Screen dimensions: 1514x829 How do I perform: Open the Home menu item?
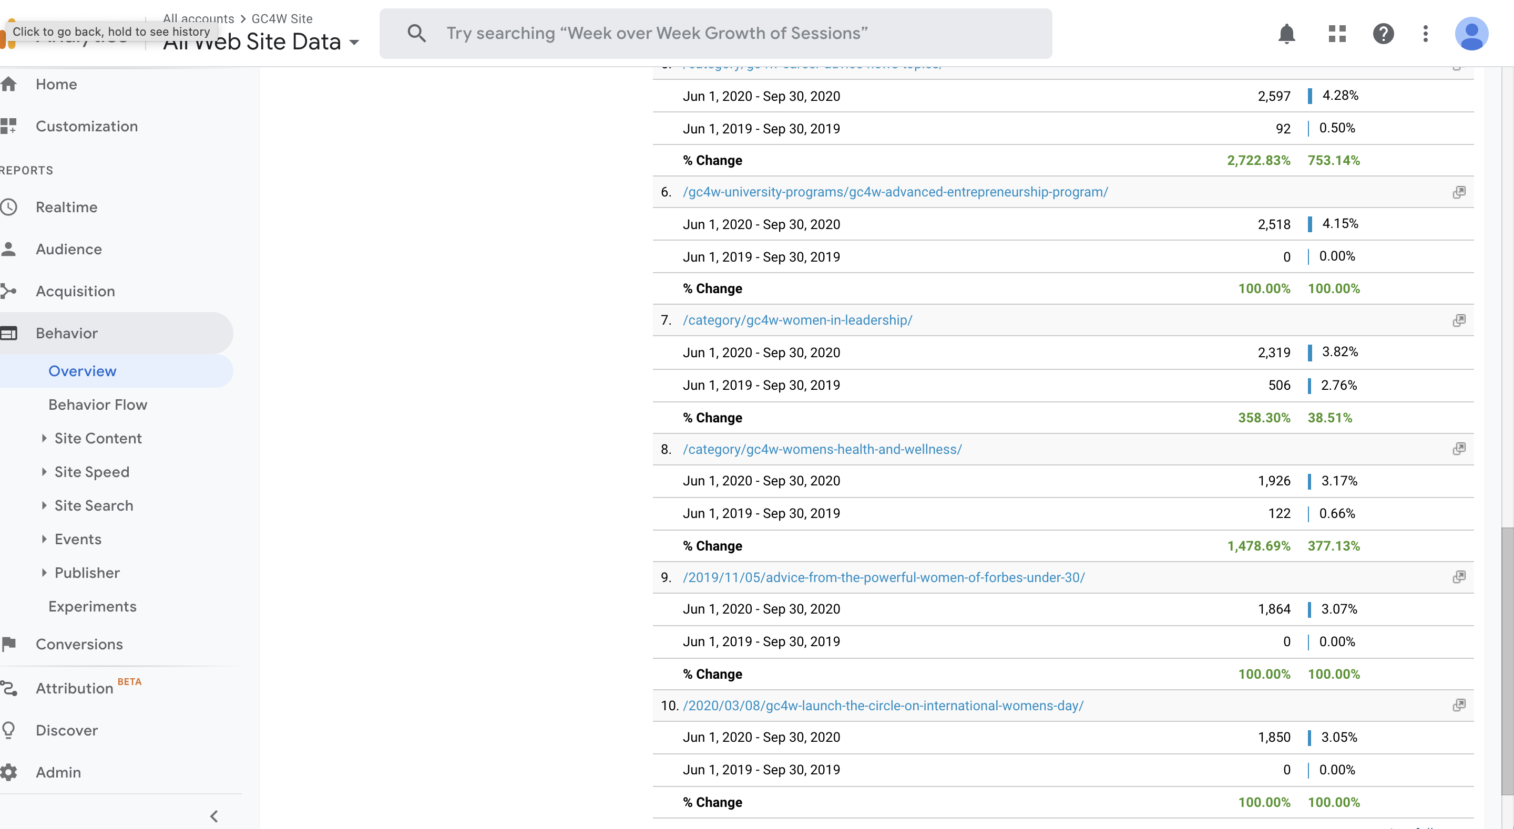tap(56, 84)
